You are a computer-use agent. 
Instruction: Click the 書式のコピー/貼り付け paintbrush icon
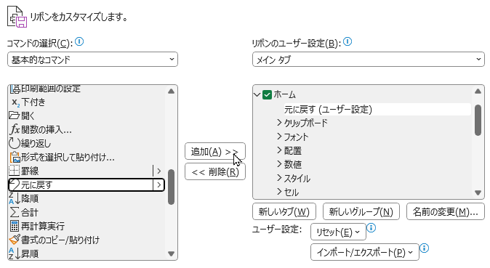[x=15, y=240]
